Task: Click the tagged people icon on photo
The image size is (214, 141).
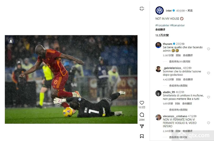Action: (x=11, y=41)
